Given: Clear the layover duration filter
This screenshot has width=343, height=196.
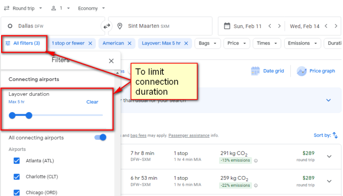Looking at the screenshot, I should [92, 102].
